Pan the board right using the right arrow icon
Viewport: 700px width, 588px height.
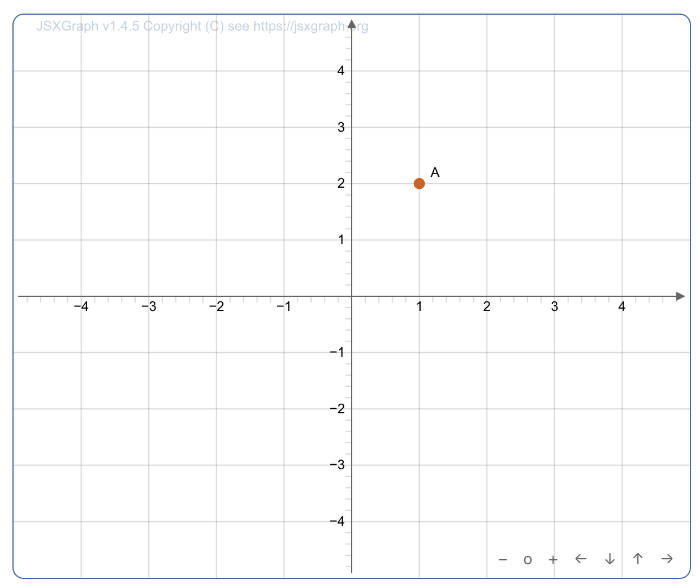click(x=667, y=559)
